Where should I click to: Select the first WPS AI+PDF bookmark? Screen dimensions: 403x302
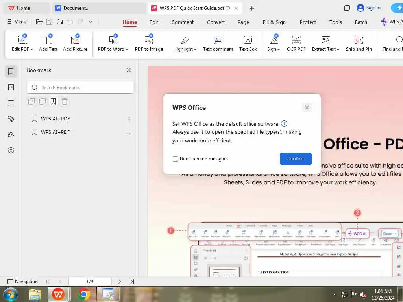tap(81, 119)
